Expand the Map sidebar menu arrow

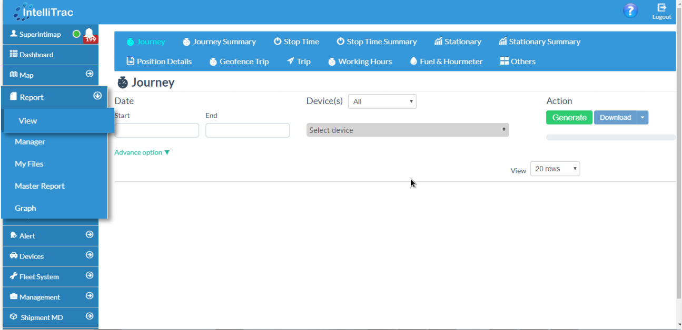point(90,74)
